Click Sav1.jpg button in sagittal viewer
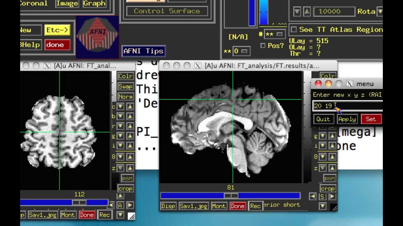The image size is (403, 226). point(194,206)
